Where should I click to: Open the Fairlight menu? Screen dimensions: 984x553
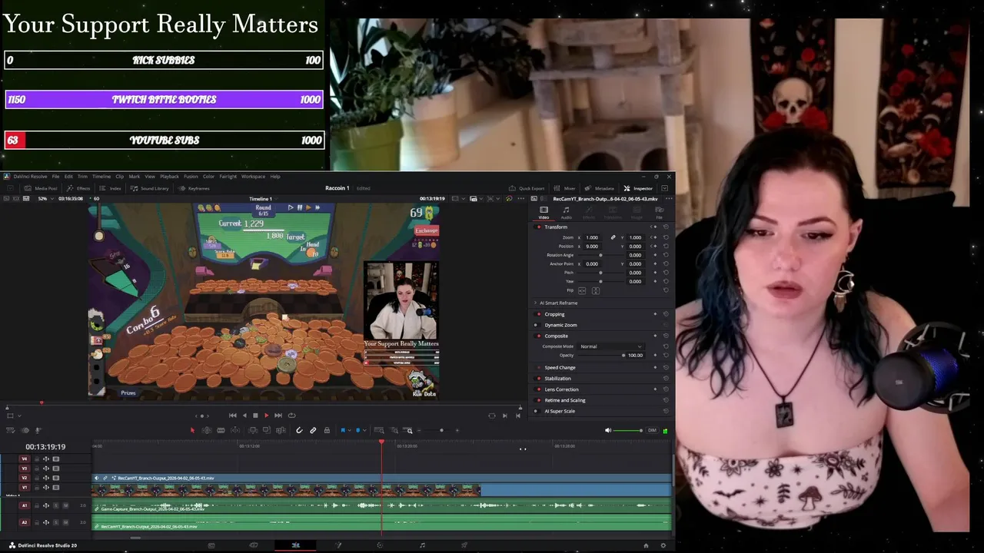click(x=228, y=177)
